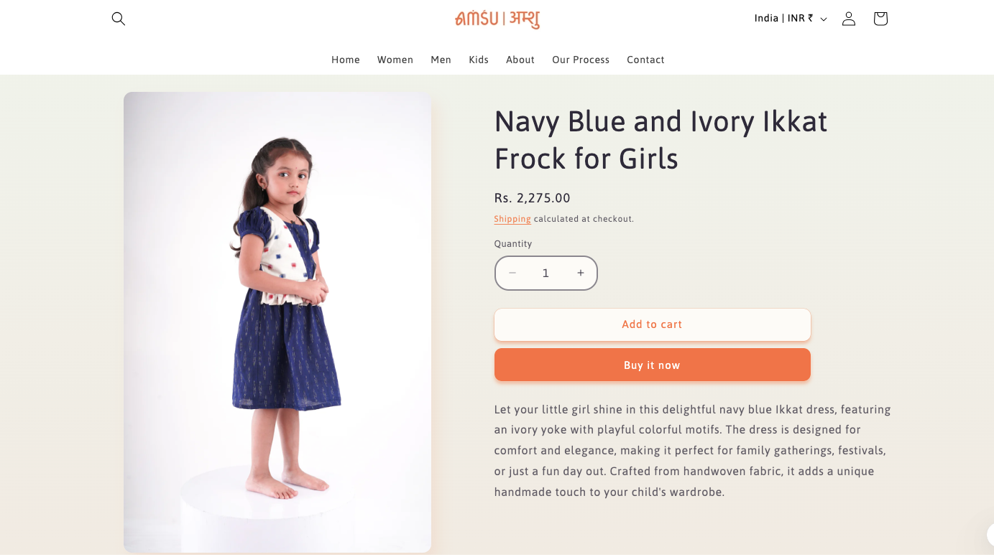Image resolution: width=994 pixels, height=557 pixels.
Task: Go to the Contact page
Action: pos(645,60)
